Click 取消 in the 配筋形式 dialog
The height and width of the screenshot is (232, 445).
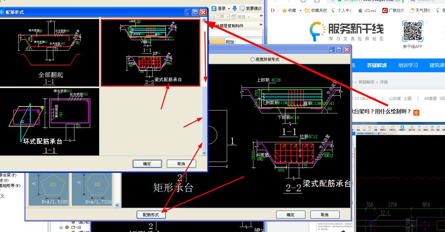click(181, 164)
